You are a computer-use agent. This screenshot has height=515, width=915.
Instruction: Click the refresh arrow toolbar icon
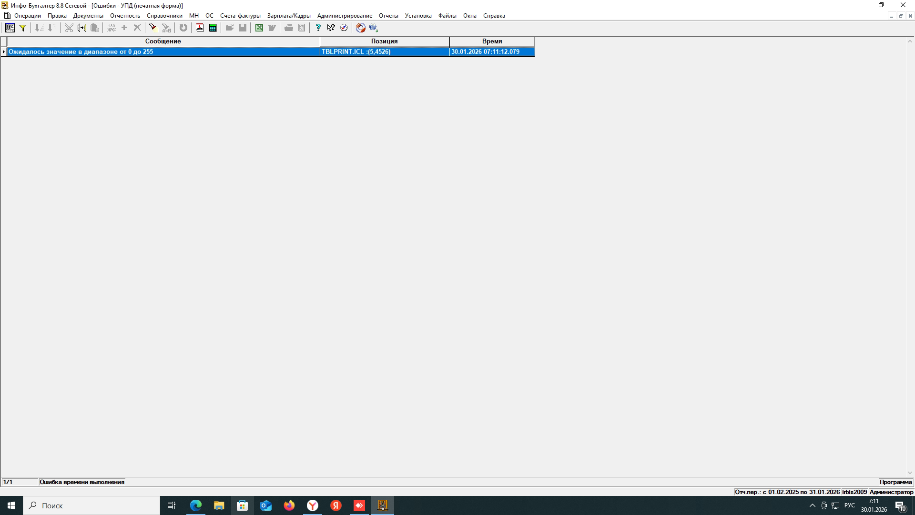click(x=183, y=28)
